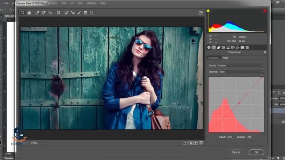Select the Spot Removal tool
This screenshot has height=160, width=285.
click(66, 13)
